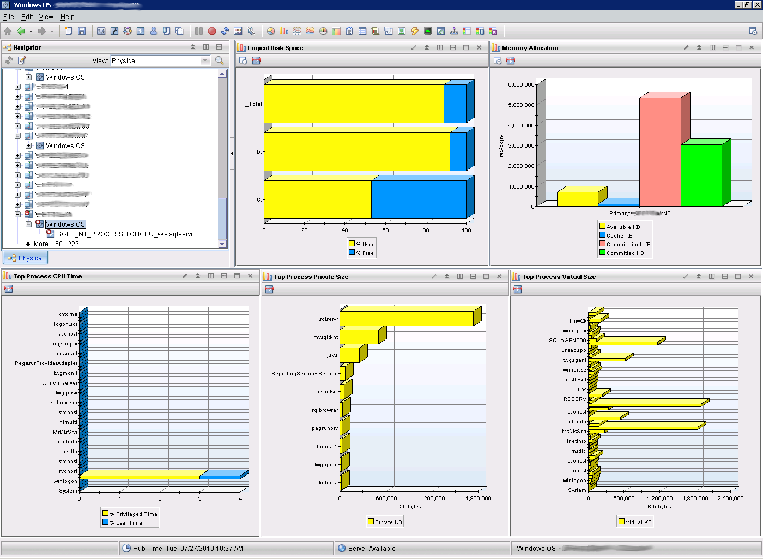Open the Navigator View dropdown

(205, 60)
